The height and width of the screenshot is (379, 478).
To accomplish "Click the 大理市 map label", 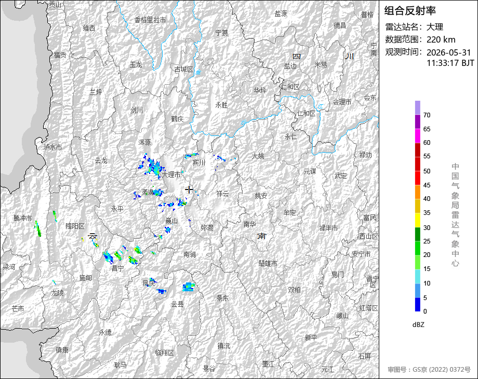I will pos(171,174).
